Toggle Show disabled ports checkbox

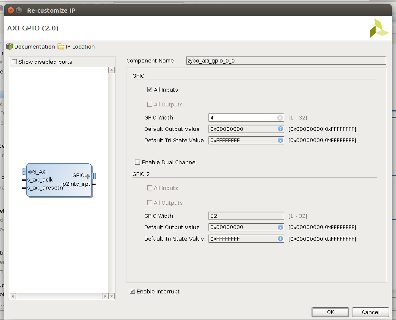[14, 62]
